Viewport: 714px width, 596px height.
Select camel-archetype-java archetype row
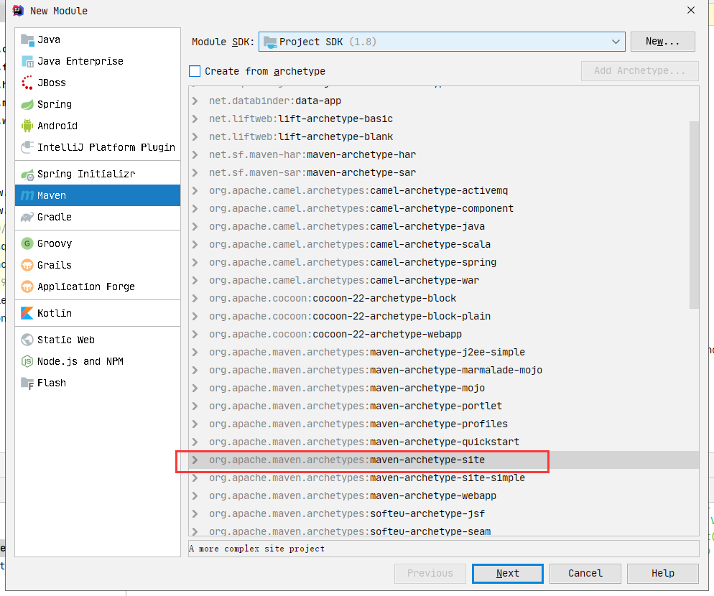pyautogui.click(x=444, y=227)
